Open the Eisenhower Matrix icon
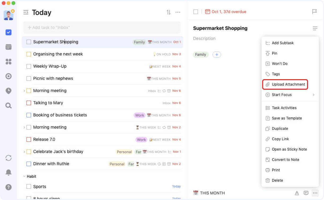Image resolution: width=324 pixels, height=200 pixels. [8, 62]
